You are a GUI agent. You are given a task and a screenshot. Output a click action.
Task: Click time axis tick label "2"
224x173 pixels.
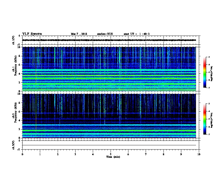tap(58, 154)
